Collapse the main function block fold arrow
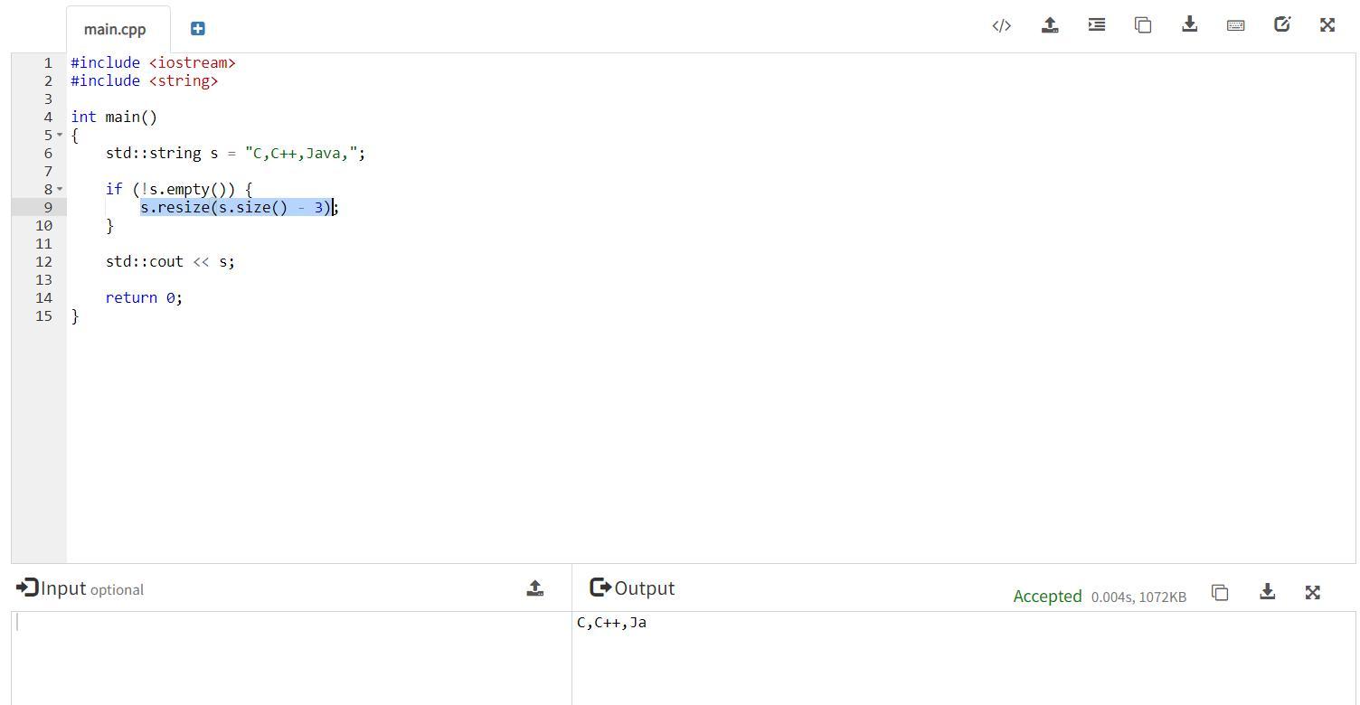 click(x=61, y=136)
